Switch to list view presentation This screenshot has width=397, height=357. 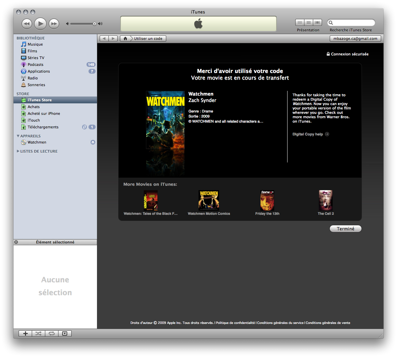[x=300, y=23]
